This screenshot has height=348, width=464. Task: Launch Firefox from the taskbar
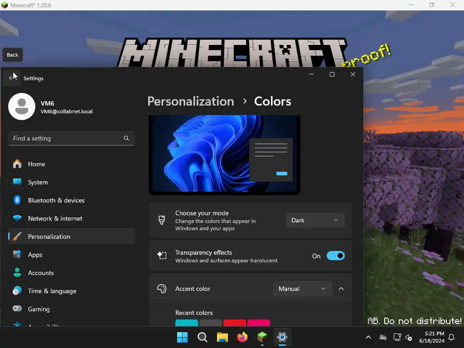(242, 337)
